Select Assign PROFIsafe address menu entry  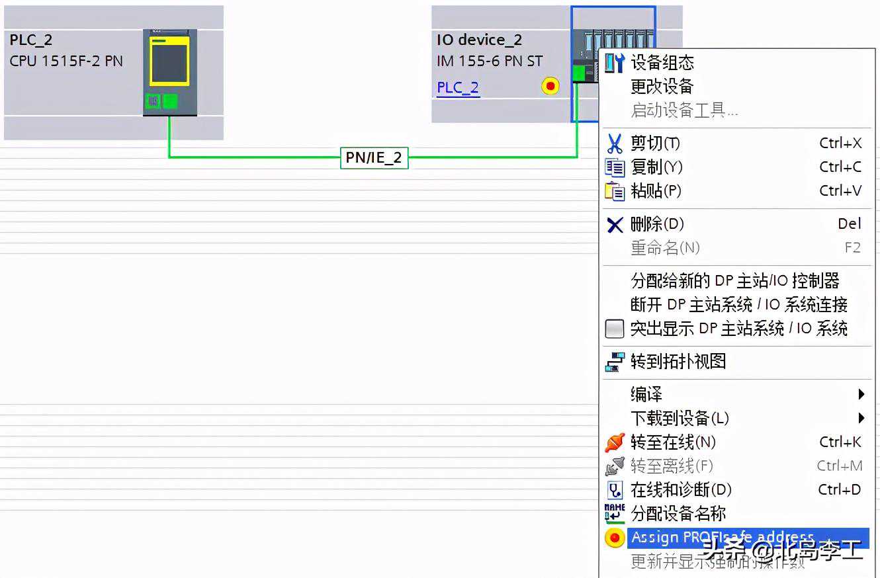pyautogui.click(x=721, y=537)
